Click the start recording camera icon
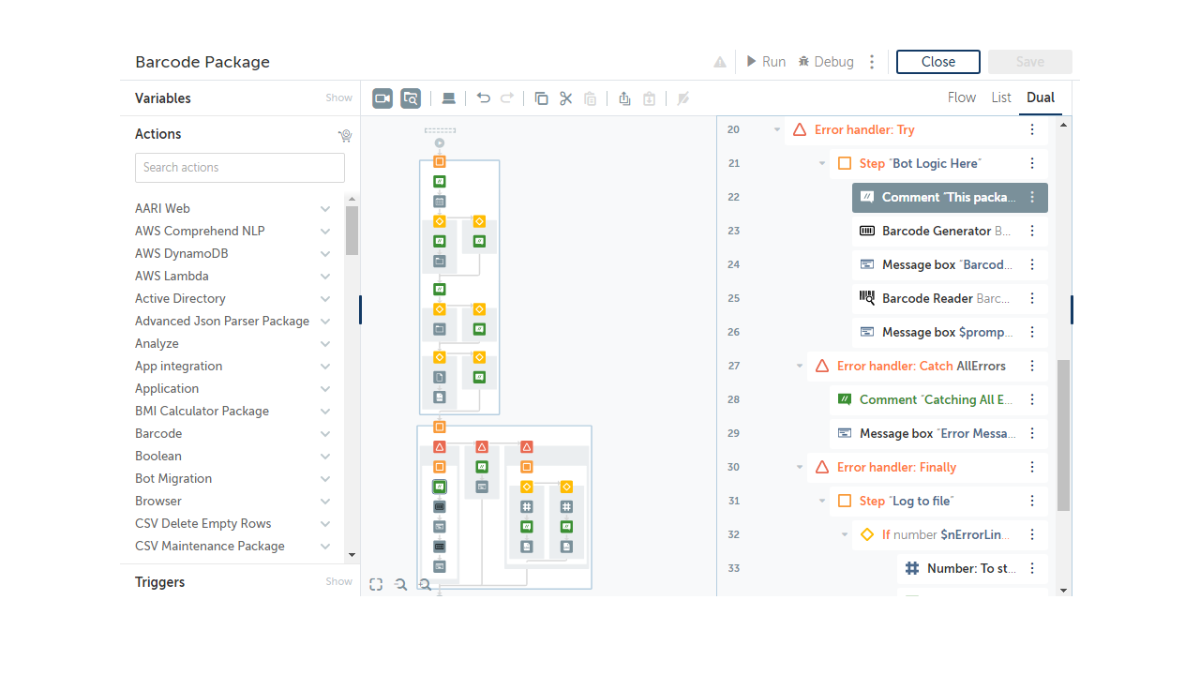Image resolution: width=1200 pixels, height=675 pixels. click(x=382, y=98)
